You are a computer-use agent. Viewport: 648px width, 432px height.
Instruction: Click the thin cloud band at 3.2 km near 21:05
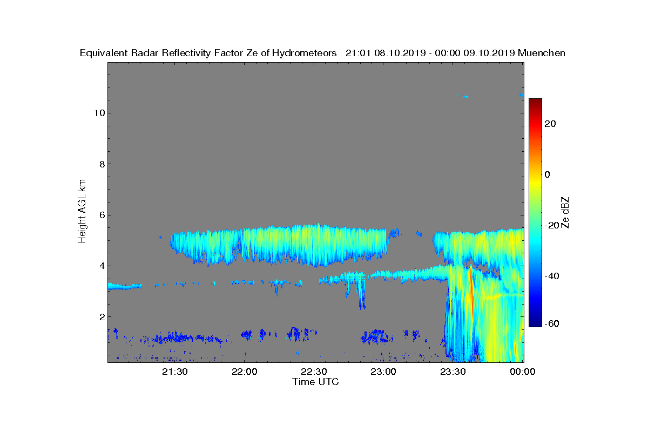point(124,286)
